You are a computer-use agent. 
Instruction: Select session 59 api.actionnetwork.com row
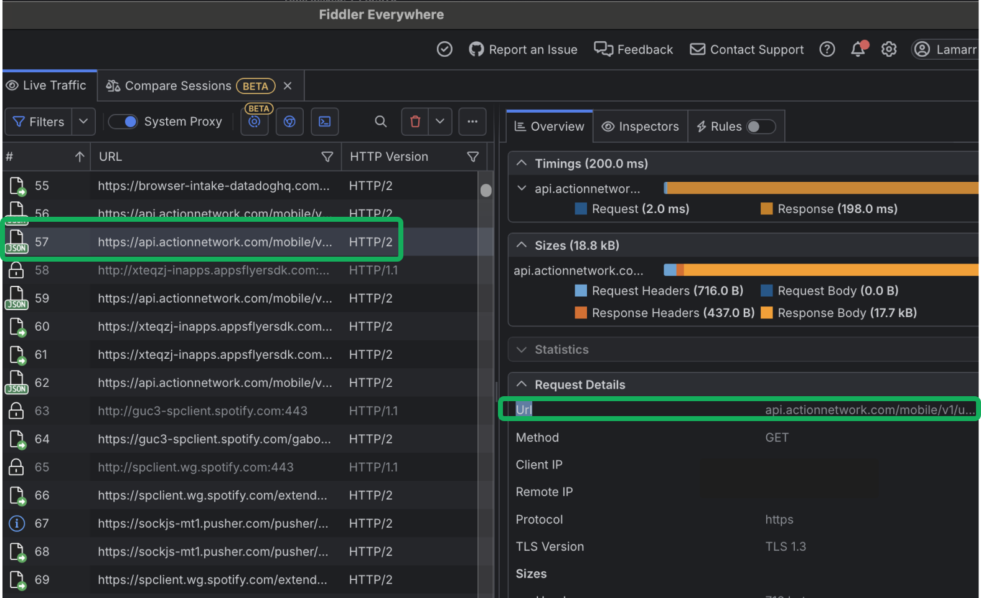coord(240,298)
